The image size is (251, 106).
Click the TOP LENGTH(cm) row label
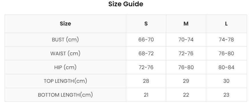tap(65, 81)
